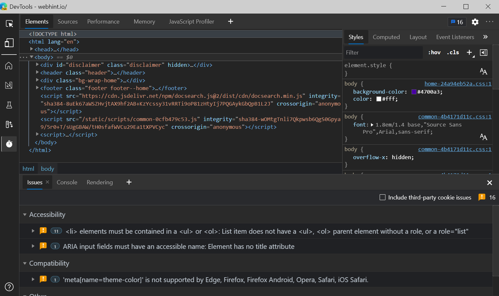The height and width of the screenshot is (296, 499).
Task: Click the issues counter badge showing 16
Action: [x=457, y=22]
